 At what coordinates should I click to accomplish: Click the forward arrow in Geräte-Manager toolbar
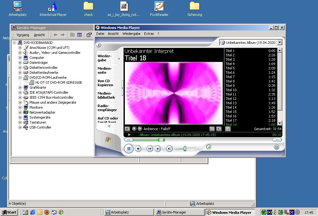(x=63, y=35)
